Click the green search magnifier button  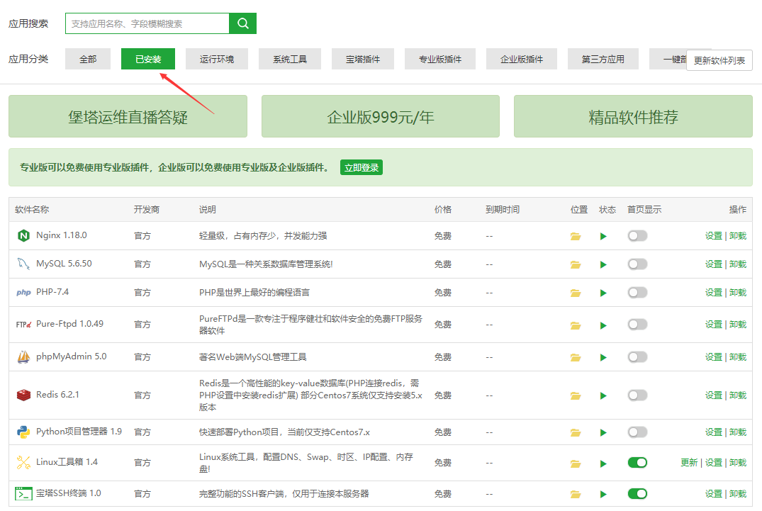242,23
